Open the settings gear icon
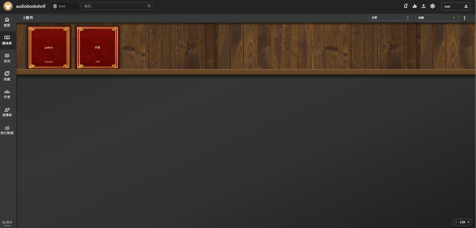The image size is (476, 228). [x=433, y=6]
